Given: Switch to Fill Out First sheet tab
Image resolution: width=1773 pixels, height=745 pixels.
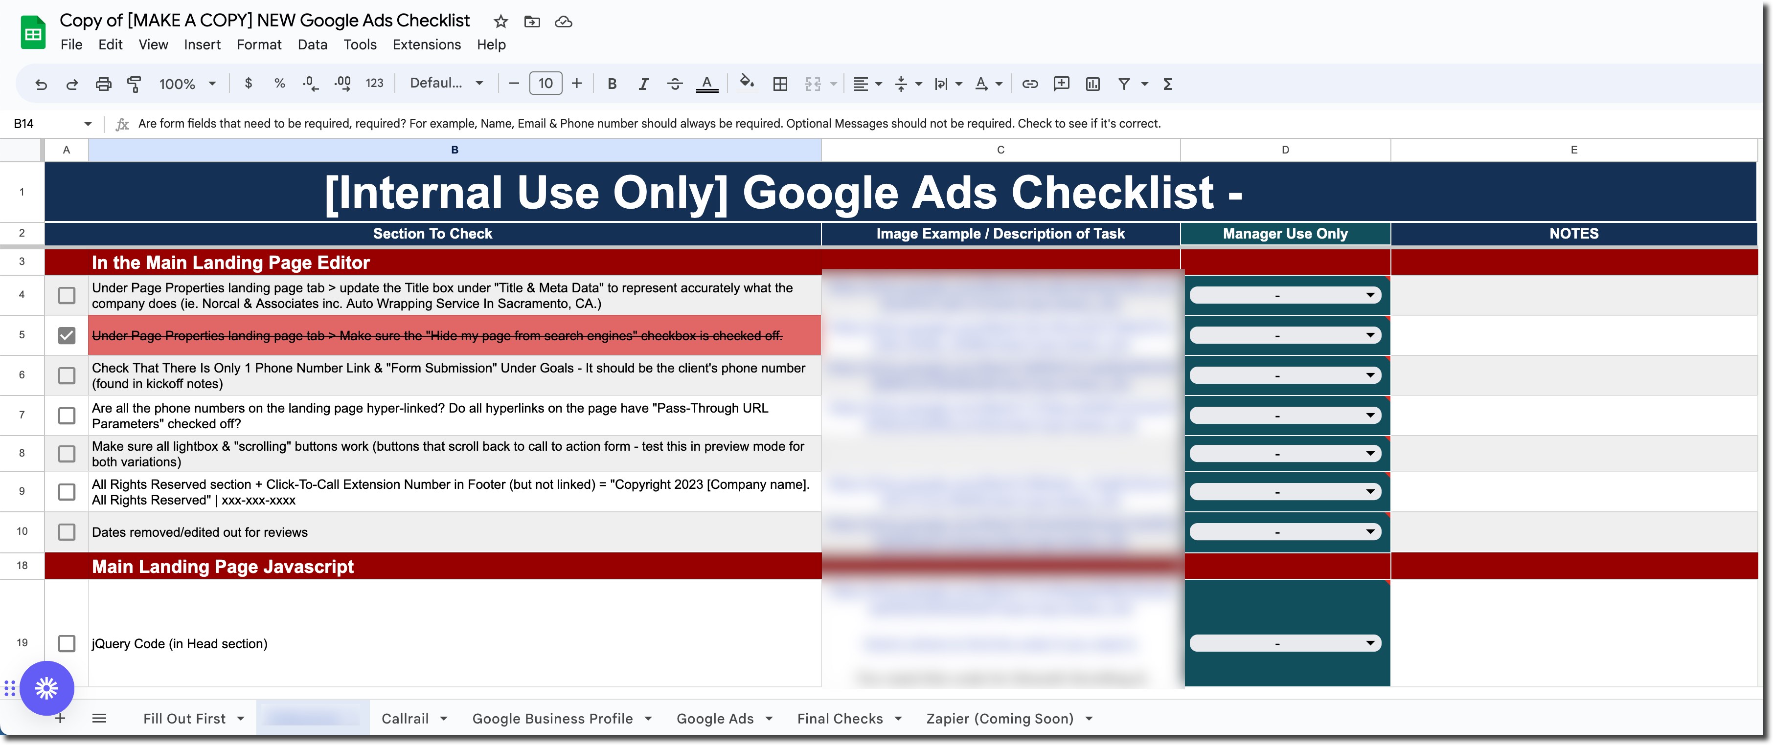Looking at the screenshot, I should pos(184,719).
